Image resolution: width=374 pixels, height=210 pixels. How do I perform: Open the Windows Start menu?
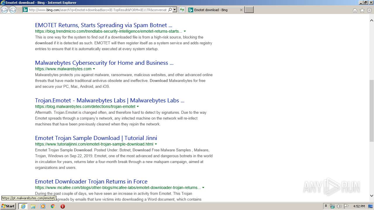8,206
